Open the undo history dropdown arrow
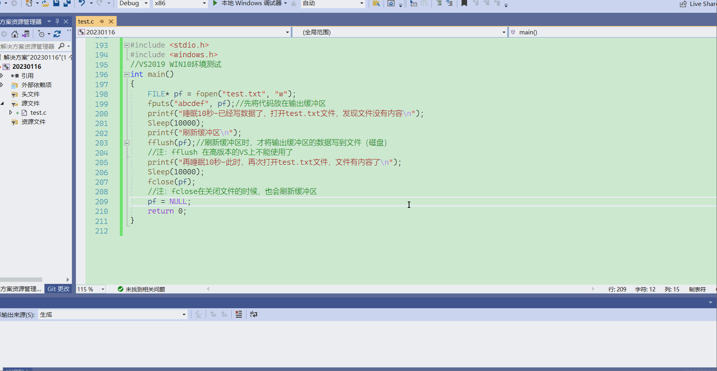 [x=91, y=3]
